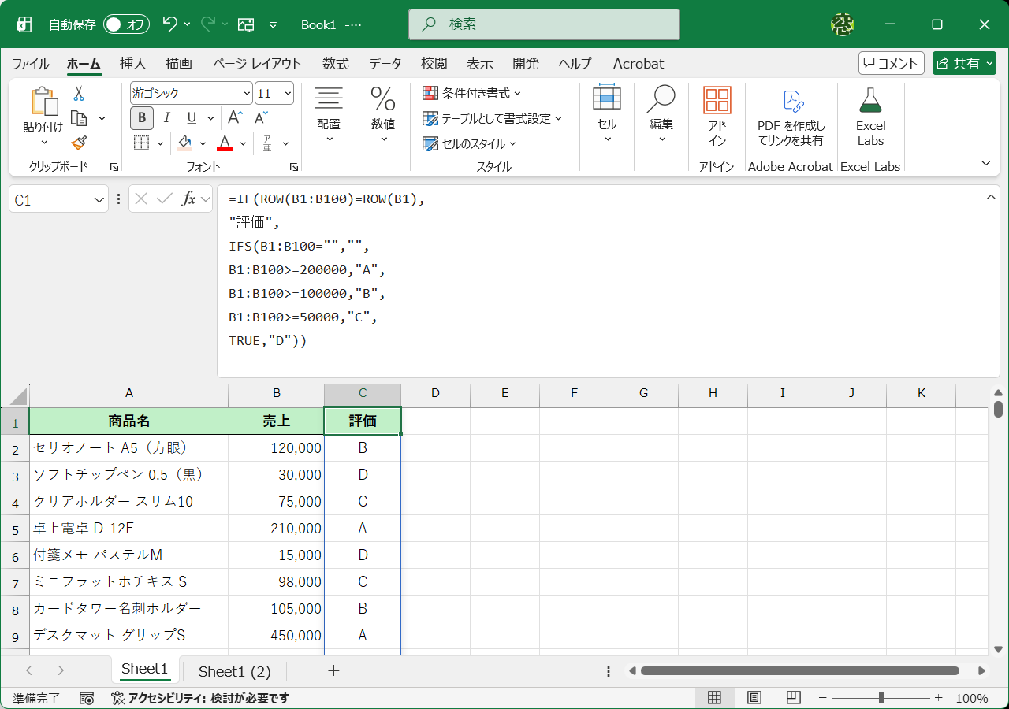Click the 書式のコピー (format painter) brush
1009x709 pixels.
[78, 143]
